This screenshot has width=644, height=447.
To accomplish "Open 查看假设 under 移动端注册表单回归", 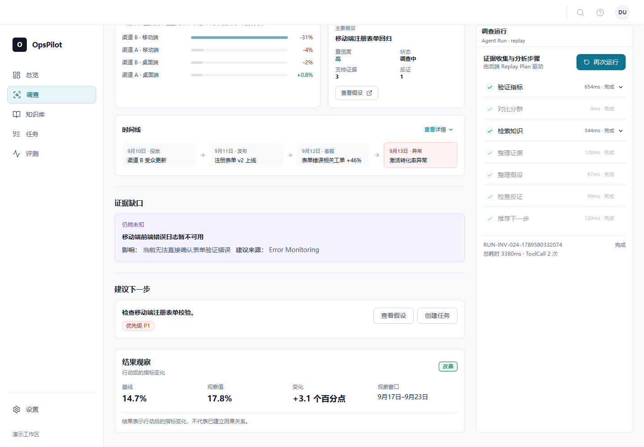I will tap(356, 93).
